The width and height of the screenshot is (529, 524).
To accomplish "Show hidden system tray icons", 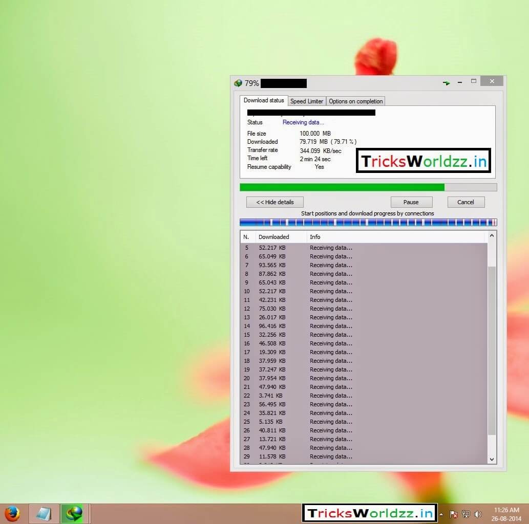I will click(441, 514).
